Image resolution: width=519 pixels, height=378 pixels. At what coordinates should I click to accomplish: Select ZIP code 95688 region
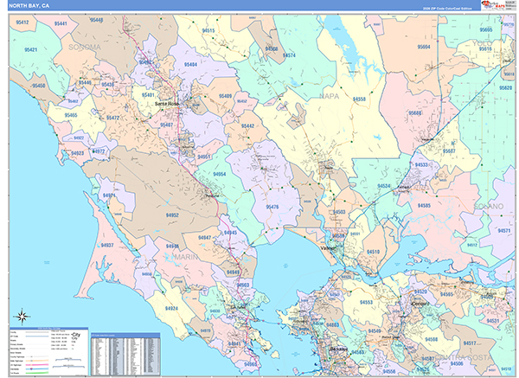[x=415, y=113]
